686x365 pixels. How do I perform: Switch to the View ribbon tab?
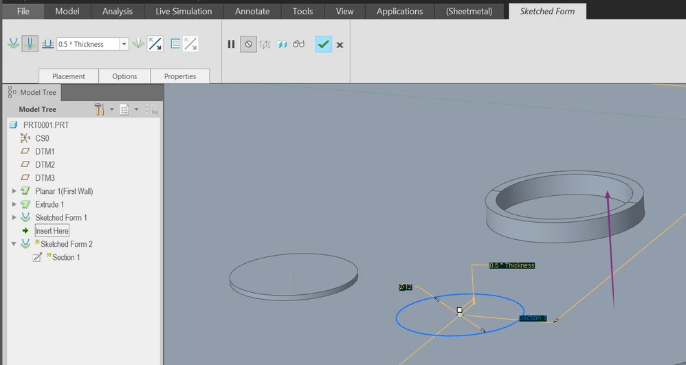pos(345,12)
